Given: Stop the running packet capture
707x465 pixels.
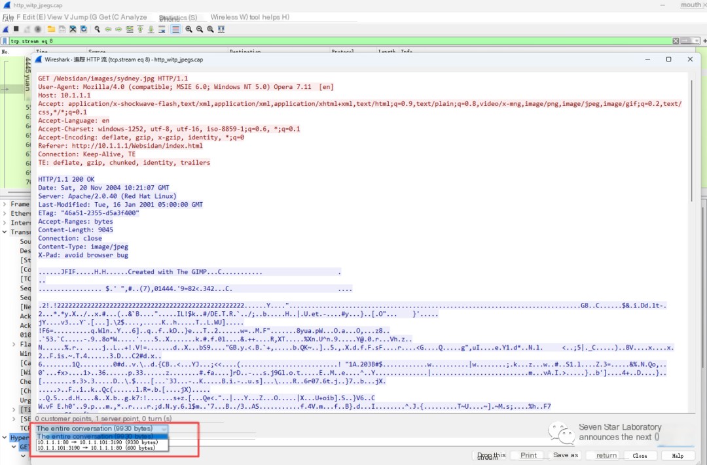Looking at the screenshot, I should point(16,29).
